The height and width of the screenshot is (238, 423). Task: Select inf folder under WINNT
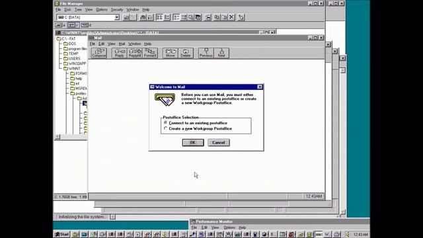click(75, 83)
